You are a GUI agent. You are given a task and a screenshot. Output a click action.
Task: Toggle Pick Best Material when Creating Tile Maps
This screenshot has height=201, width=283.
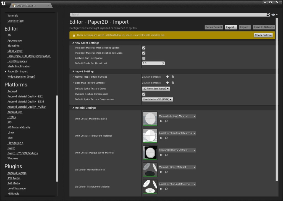tap(144, 53)
